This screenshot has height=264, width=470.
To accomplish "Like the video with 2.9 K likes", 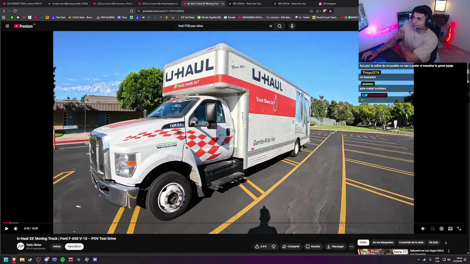I will [x=261, y=246].
